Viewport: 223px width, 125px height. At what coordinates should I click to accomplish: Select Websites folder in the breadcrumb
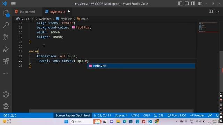click(45, 19)
